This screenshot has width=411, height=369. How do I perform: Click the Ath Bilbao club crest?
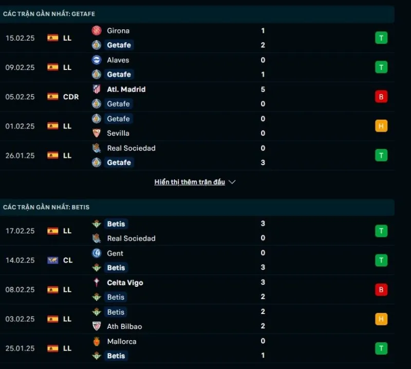pyautogui.click(x=97, y=326)
